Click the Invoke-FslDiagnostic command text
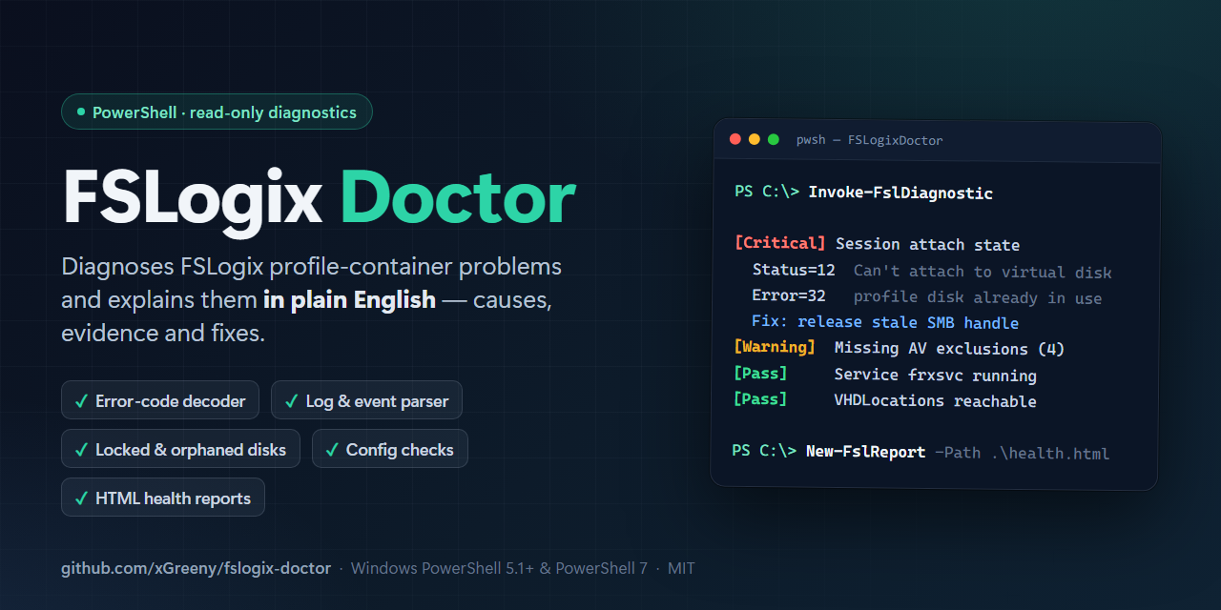Viewport: 1221px width, 610px height. pos(900,193)
